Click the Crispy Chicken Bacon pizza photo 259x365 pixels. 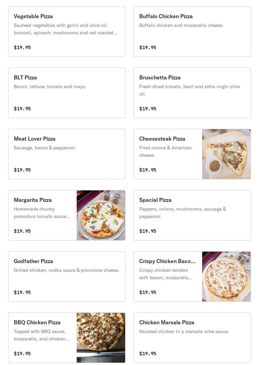(226, 277)
